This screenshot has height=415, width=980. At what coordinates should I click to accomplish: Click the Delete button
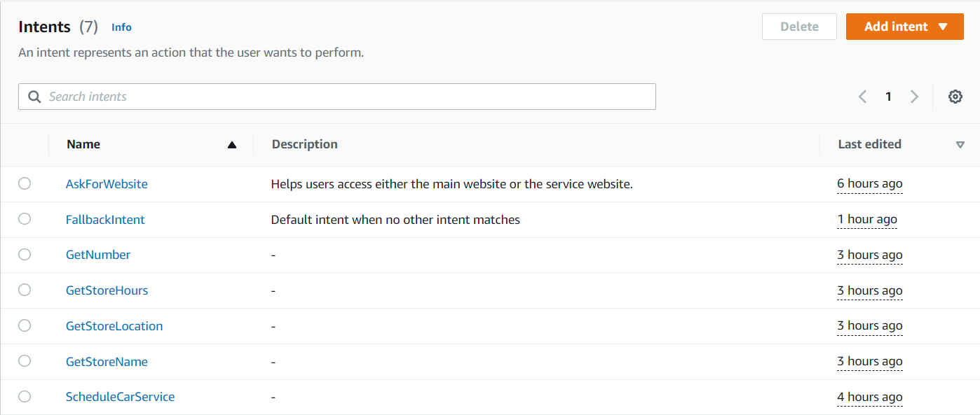coord(799,27)
